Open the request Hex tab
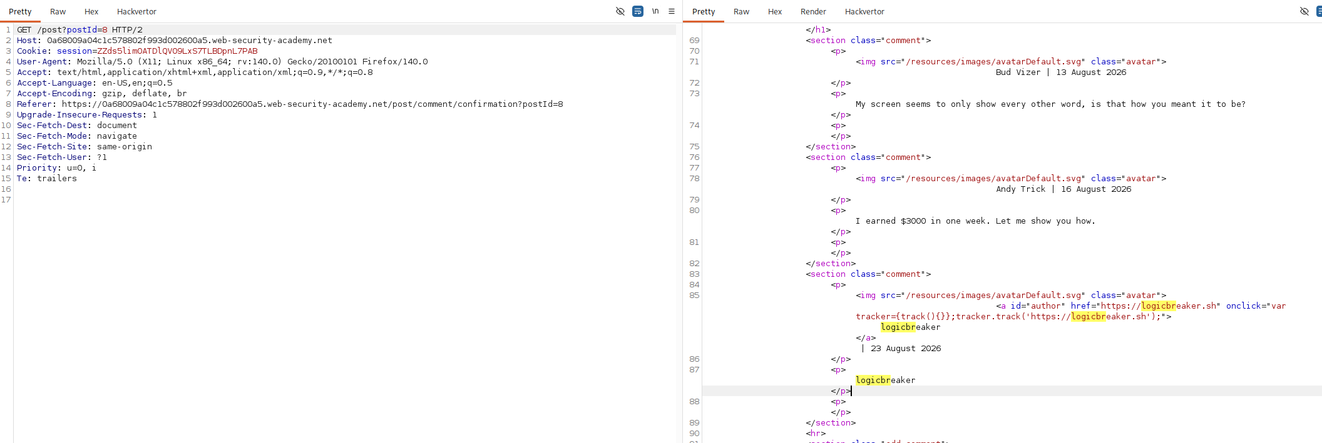Viewport: 1322px width, 443px height. pyautogui.click(x=91, y=12)
